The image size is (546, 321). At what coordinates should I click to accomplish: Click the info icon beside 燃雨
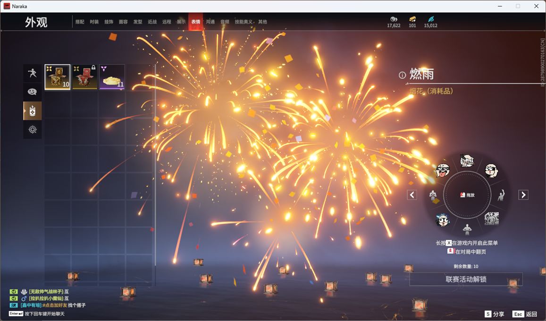(x=402, y=75)
